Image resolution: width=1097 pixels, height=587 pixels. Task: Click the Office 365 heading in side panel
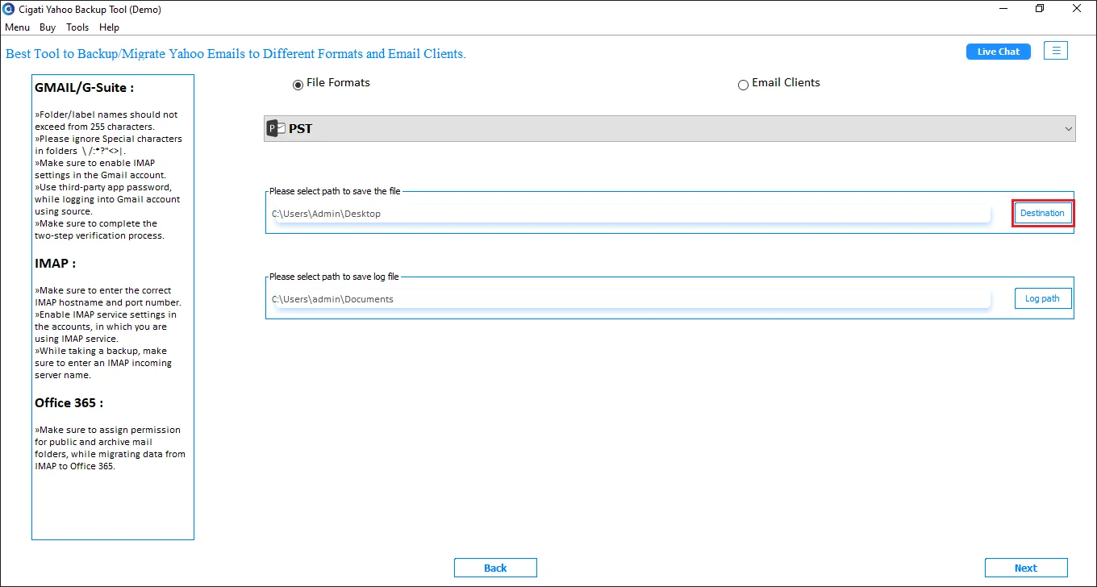tap(69, 403)
